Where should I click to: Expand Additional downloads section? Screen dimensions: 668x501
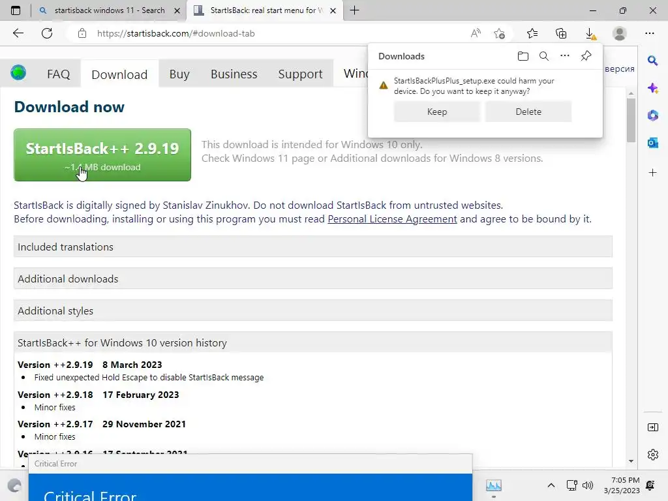coord(313,279)
